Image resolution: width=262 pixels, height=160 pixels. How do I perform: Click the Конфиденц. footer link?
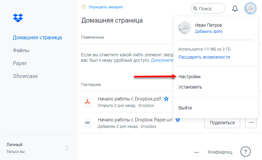[220, 152]
